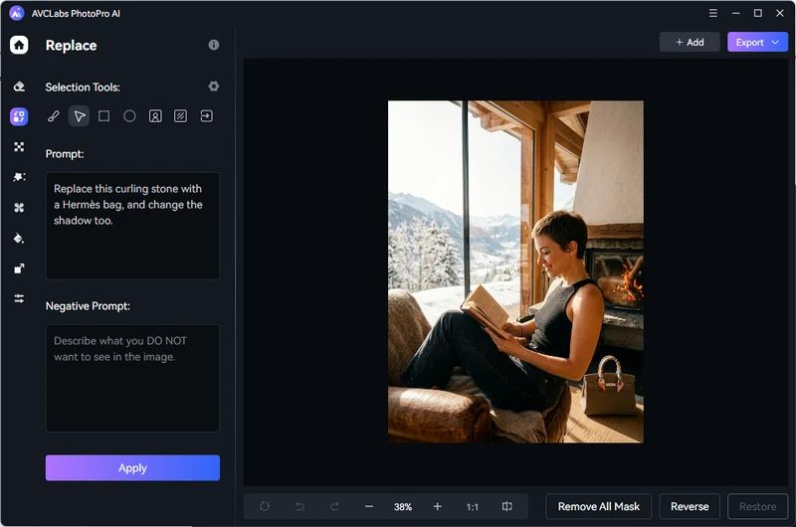This screenshot has height=527, width=796.
Task: Toggle the compare split view icon
Action: click(507, 506)
